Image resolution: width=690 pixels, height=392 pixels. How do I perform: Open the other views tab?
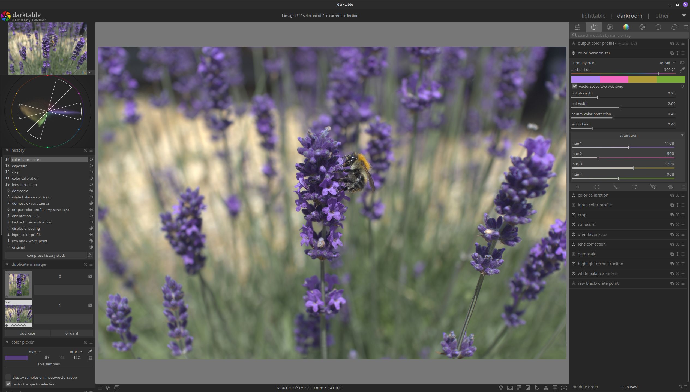[662, 16]
